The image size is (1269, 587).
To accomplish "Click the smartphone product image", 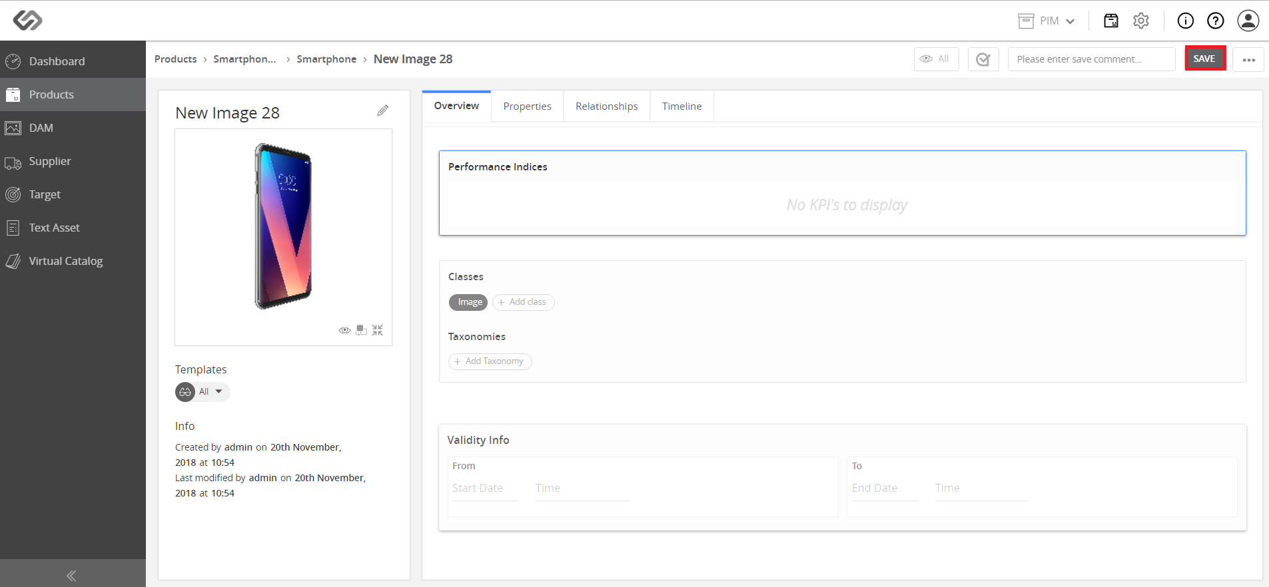I will pos(283,226).
